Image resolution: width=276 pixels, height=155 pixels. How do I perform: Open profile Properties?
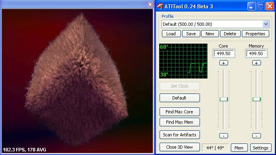(255, 34)
